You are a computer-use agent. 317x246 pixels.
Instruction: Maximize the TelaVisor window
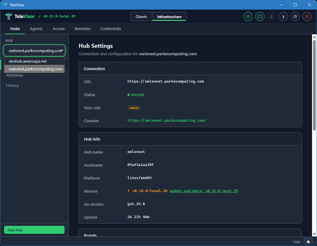(x=295, y=5)
